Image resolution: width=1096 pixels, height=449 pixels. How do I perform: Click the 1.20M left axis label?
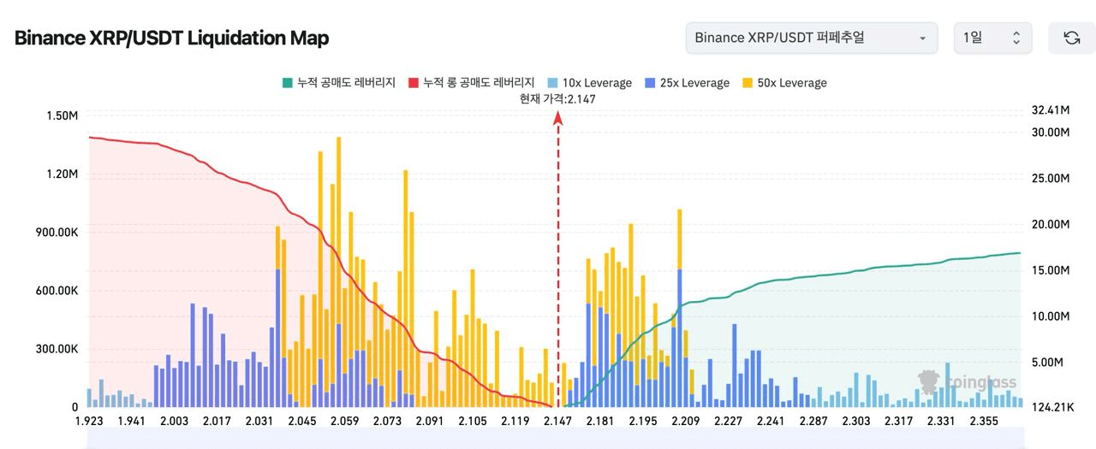(63, 174)
